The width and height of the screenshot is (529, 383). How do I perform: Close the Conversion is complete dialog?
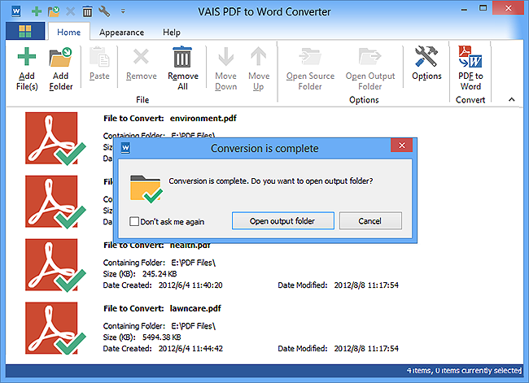[401, 146]
